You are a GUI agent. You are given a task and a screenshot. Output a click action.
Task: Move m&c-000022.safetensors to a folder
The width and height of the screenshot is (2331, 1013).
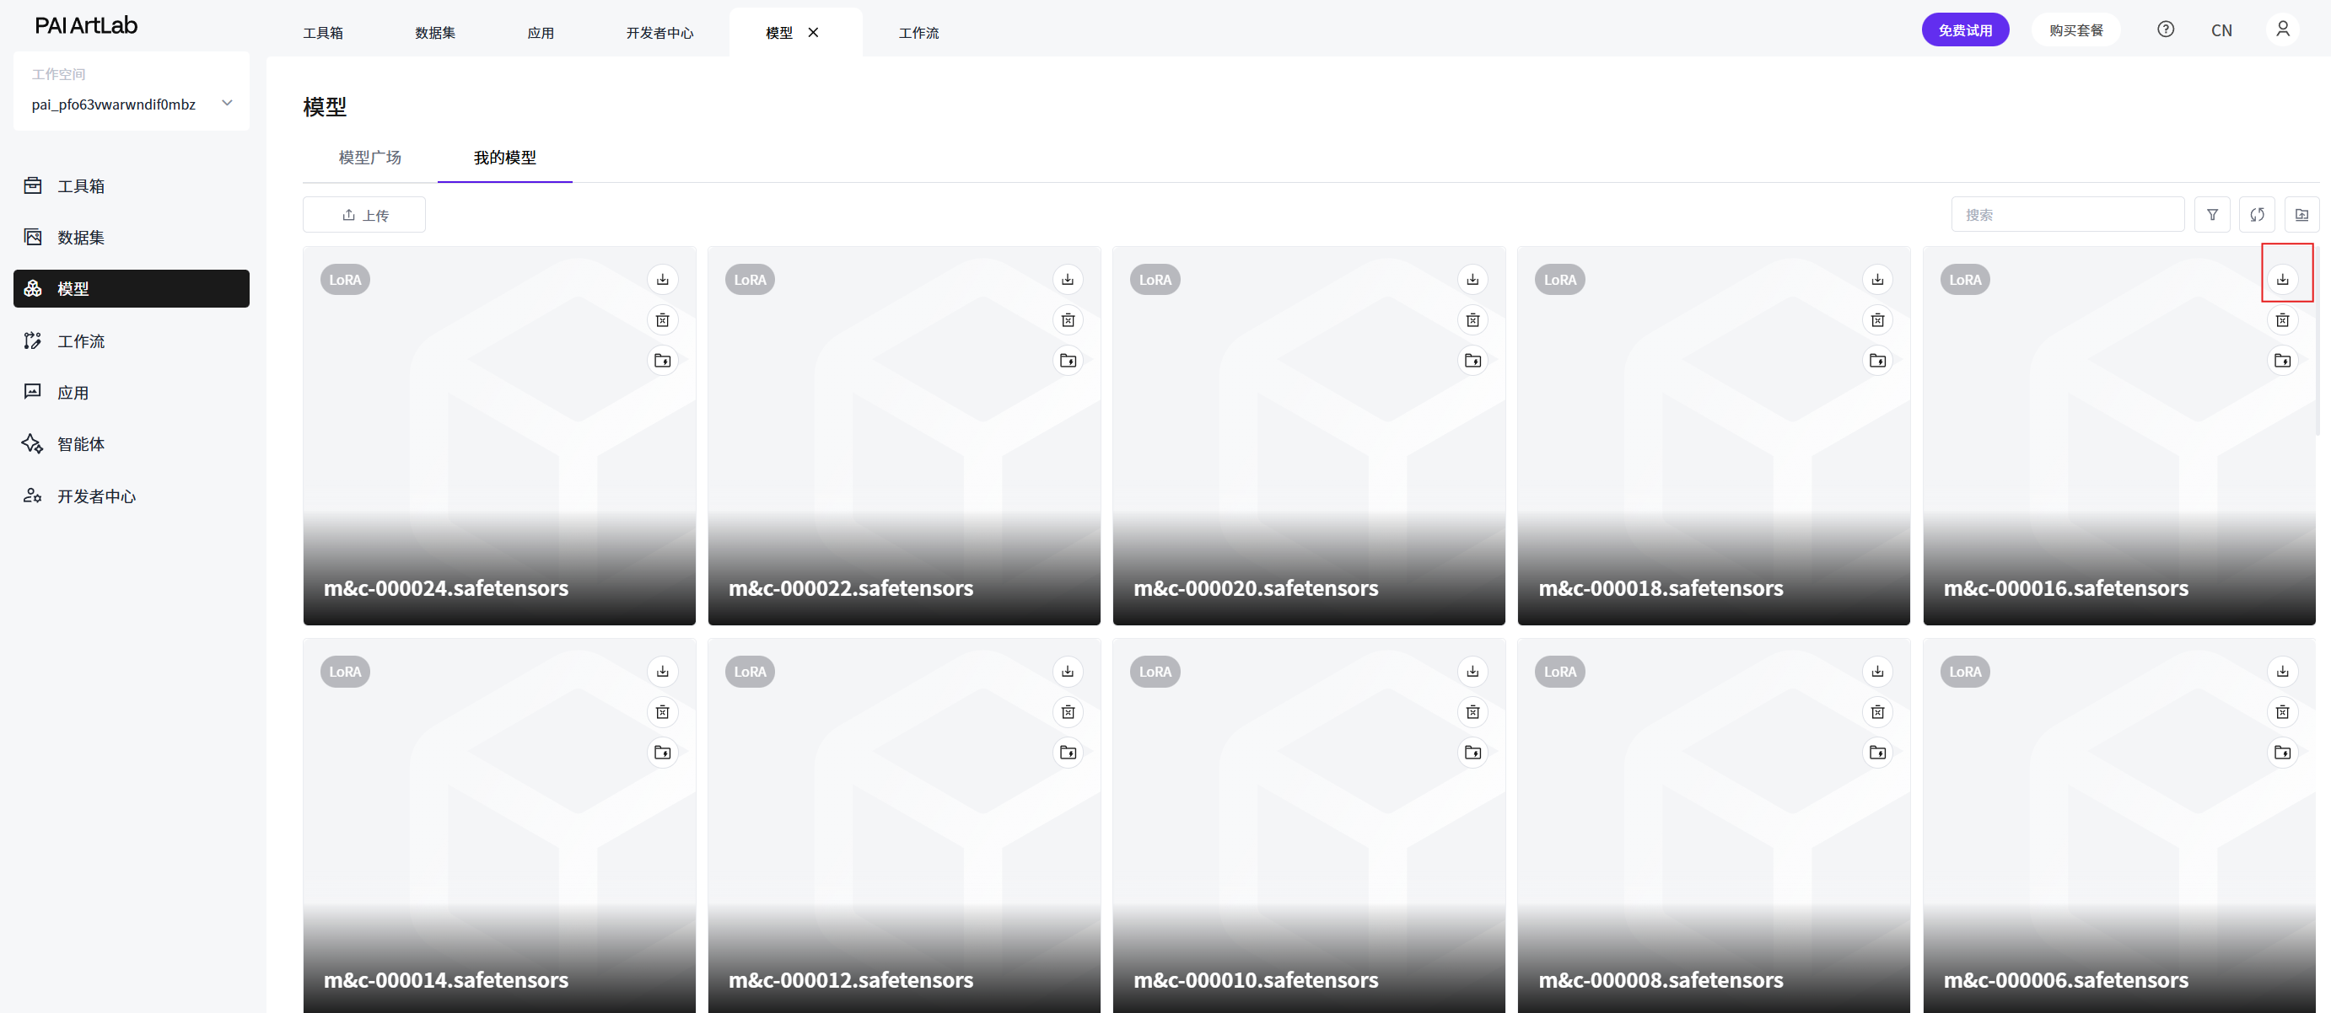1068,361
